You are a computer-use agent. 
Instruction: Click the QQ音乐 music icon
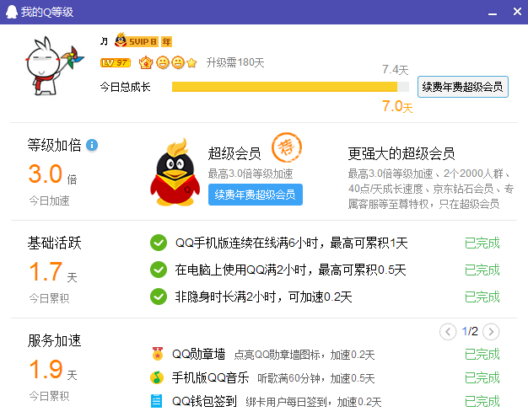(x=157, y=377)
